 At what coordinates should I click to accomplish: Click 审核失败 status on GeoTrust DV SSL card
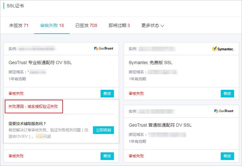coord(136,156)
